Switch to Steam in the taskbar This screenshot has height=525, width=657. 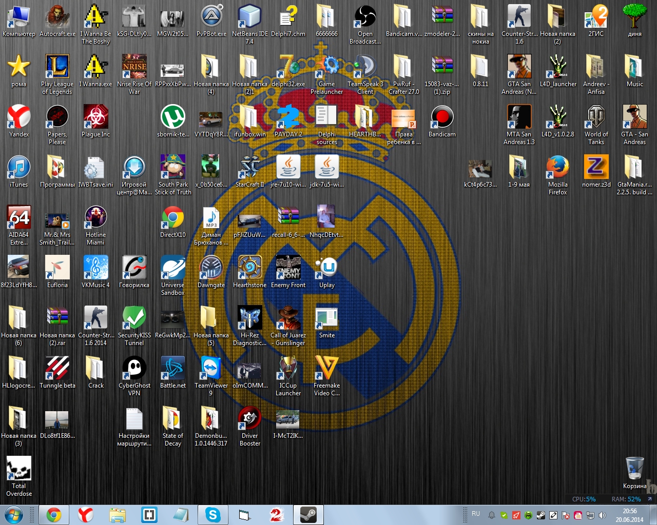click(308, 515)
